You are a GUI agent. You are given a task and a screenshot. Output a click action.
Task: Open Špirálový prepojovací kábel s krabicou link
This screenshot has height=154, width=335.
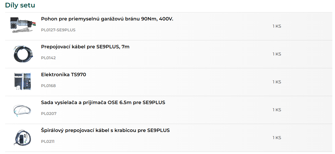105,130
